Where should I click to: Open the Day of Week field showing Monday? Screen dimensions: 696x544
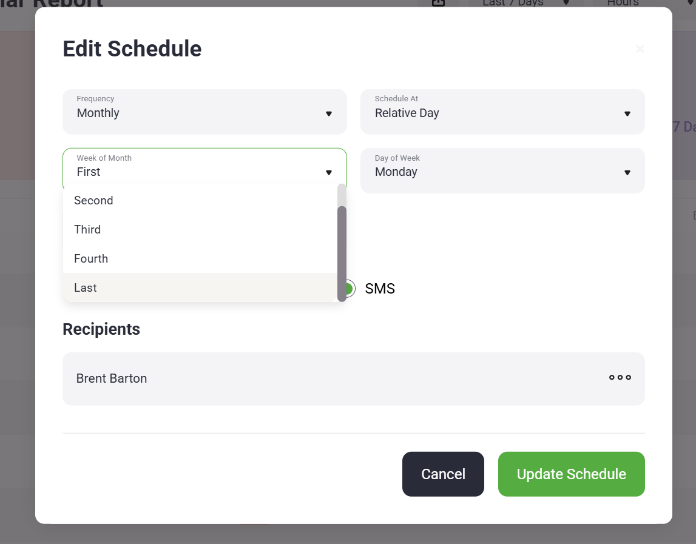(x=492, y=170)
